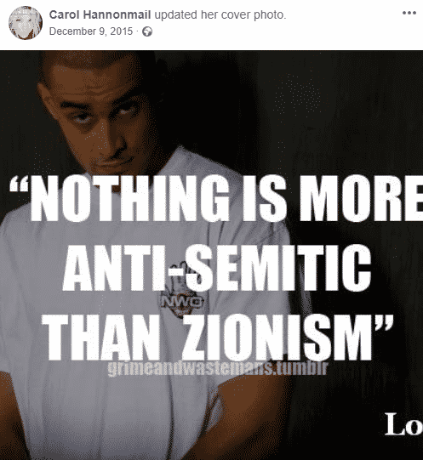The image size is (423, 460).
Task: Click the word MORE in headline
Action: click(362, 199)
